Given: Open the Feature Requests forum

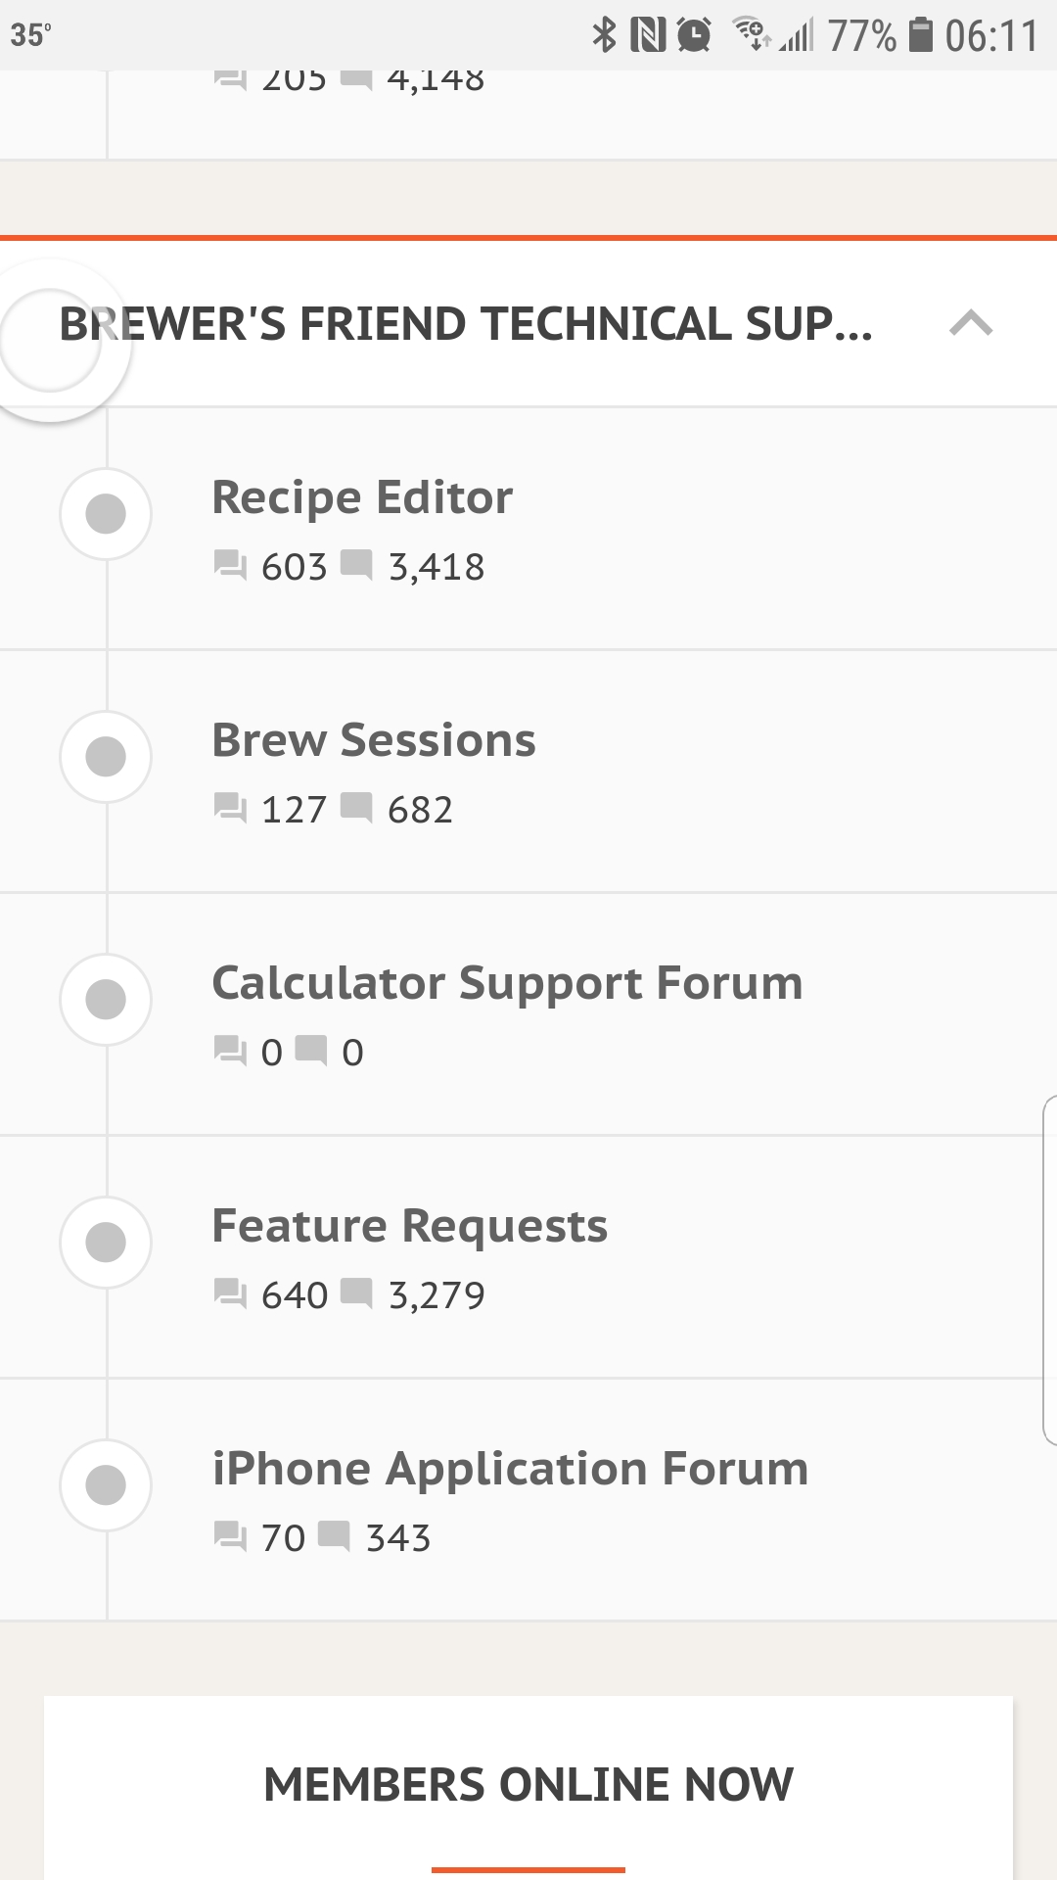Looking at the screenshot, I should (409, 1226).
